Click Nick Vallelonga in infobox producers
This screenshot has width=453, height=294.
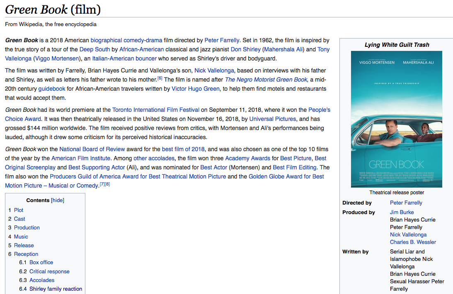pos(408,234)
